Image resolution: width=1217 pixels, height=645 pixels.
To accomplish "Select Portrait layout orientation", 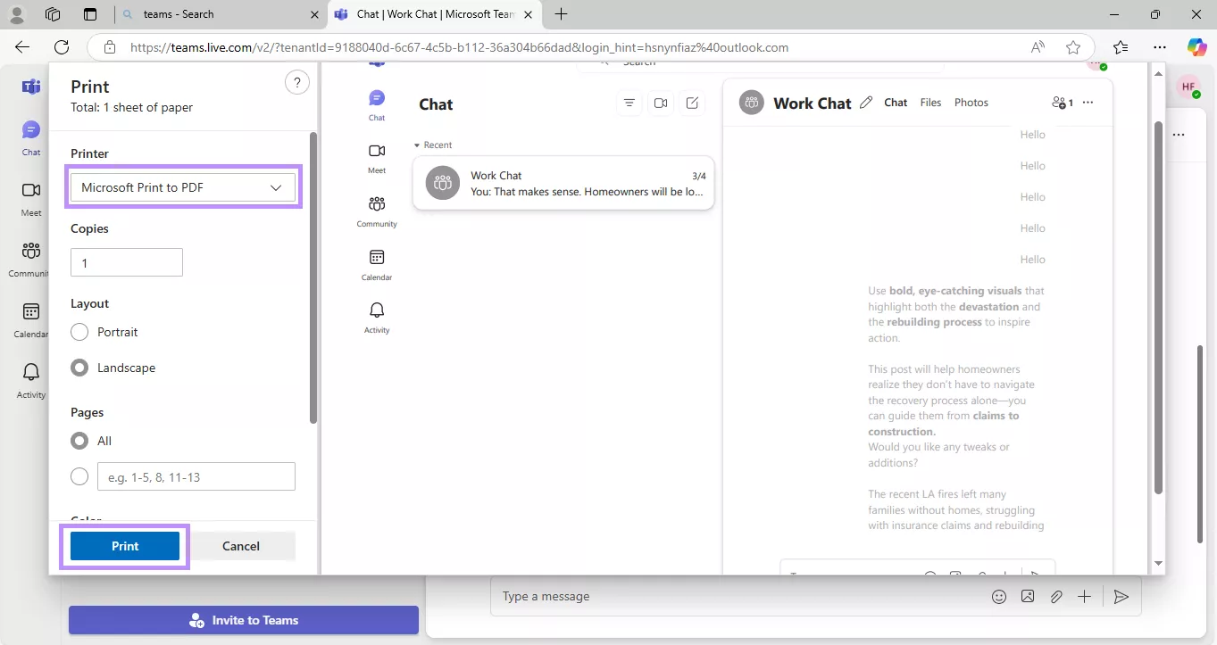I will tap(79, 331).
